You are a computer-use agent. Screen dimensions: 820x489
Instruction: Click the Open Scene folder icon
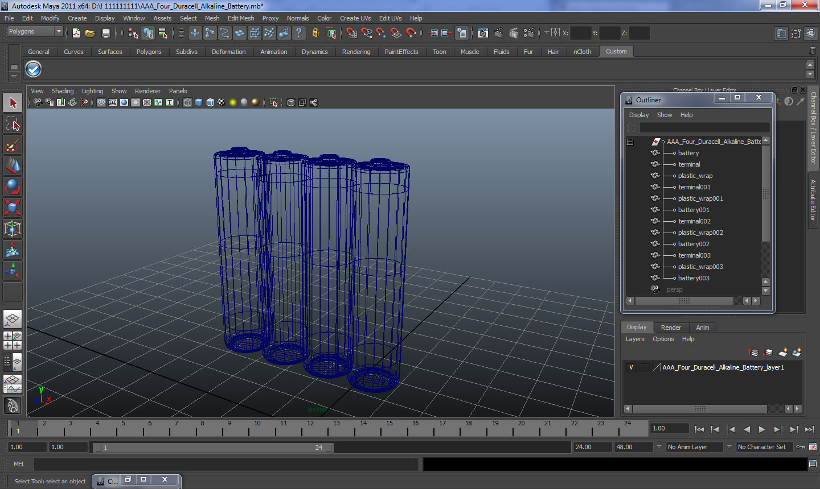(x=90, y=33)
